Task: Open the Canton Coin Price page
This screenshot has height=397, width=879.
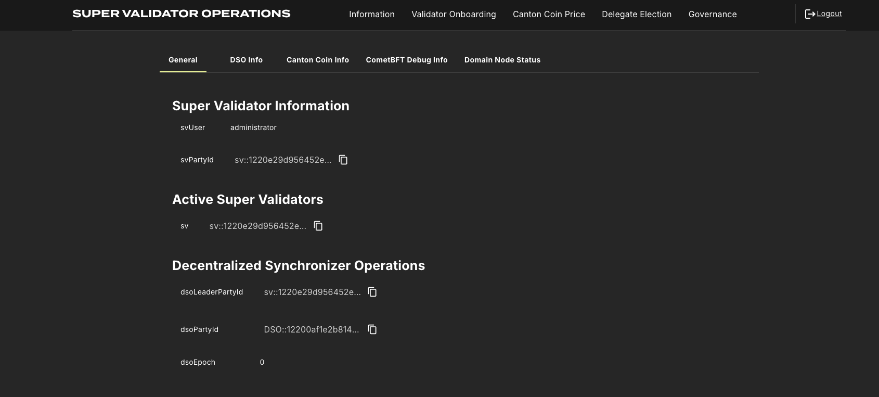Action: click(549, 14)
